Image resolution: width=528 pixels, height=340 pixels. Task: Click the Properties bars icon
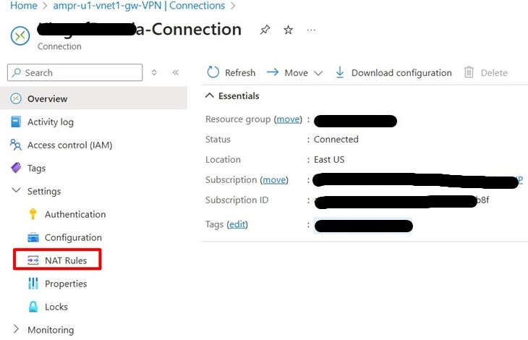[33, 284]
